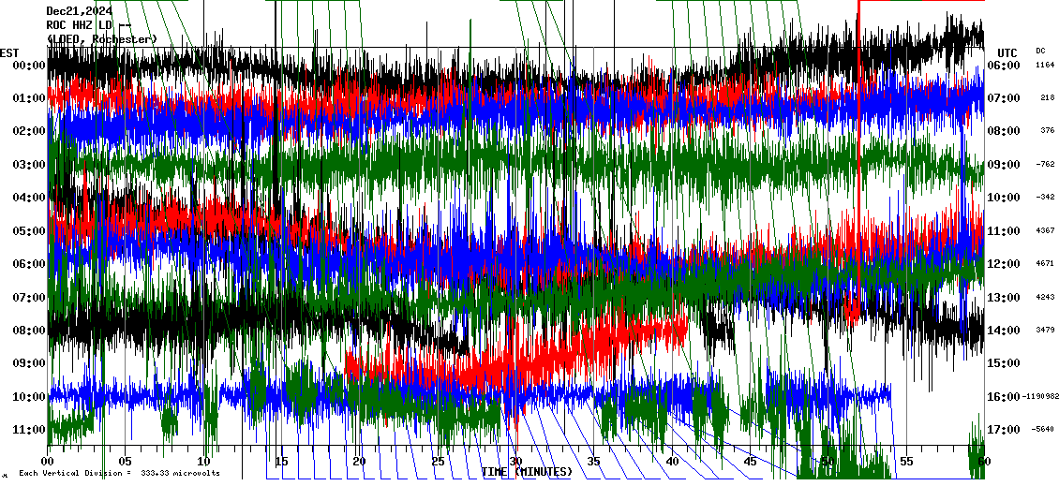The height and width of the screenshot is (486, 1059).
Task: Select the 11:00 EST row label
Action: [x=29, y=430]
